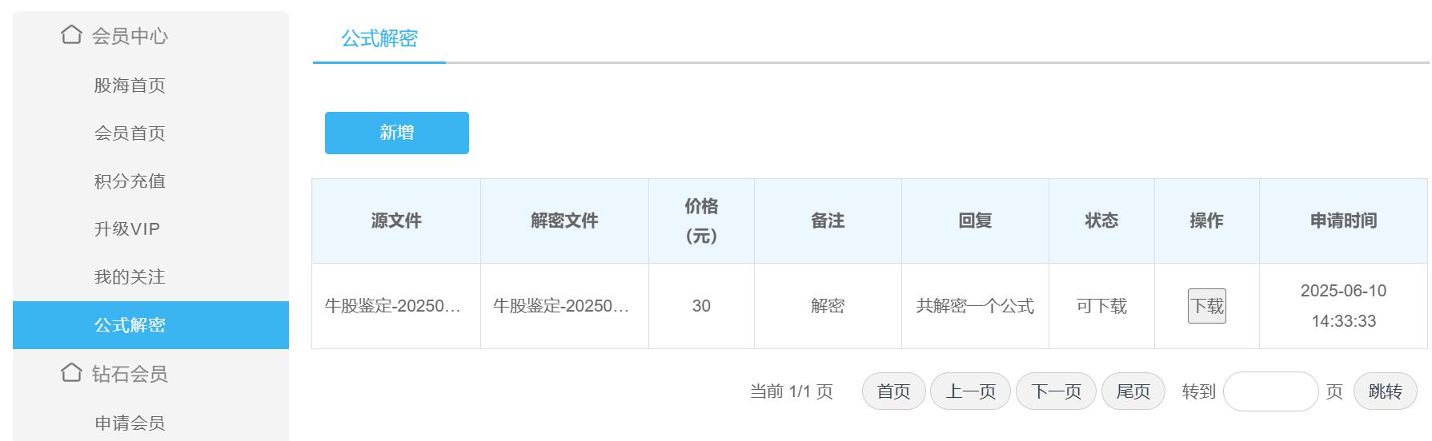Click the 下载 button in the table row
The width and height of the screenshot is (1432, 441).
coord(1207,306)
